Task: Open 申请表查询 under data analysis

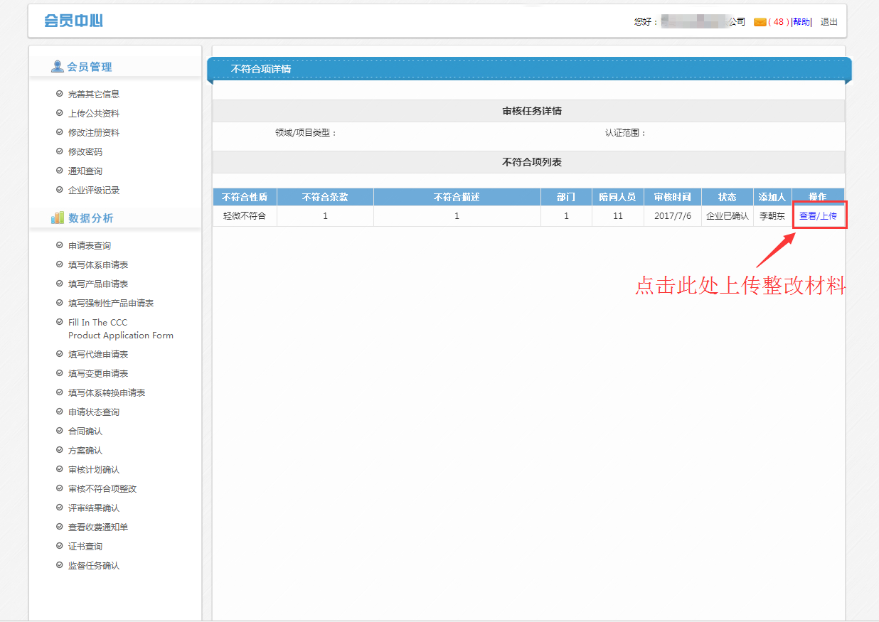Action: point(89,246)
